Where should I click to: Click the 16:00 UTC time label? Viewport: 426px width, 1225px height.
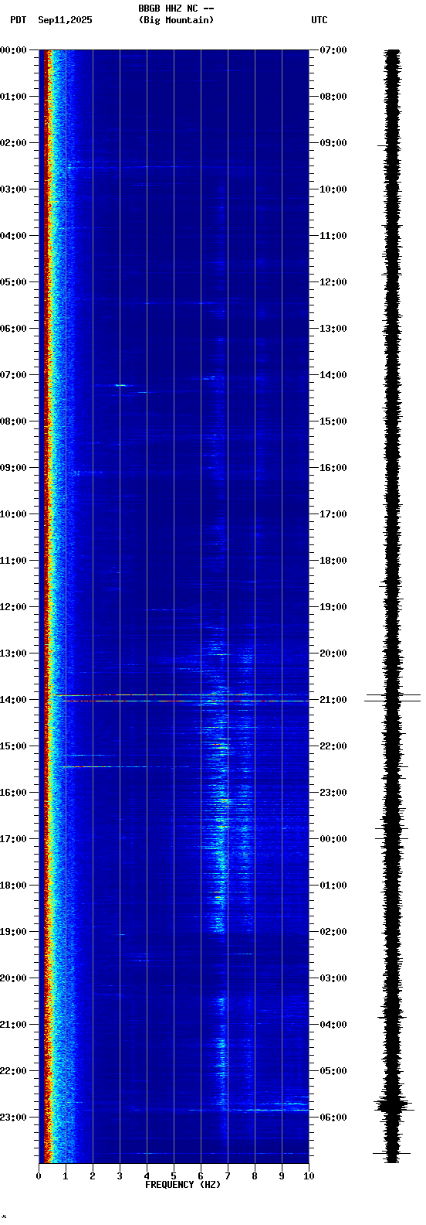click(x=333, y=468)
